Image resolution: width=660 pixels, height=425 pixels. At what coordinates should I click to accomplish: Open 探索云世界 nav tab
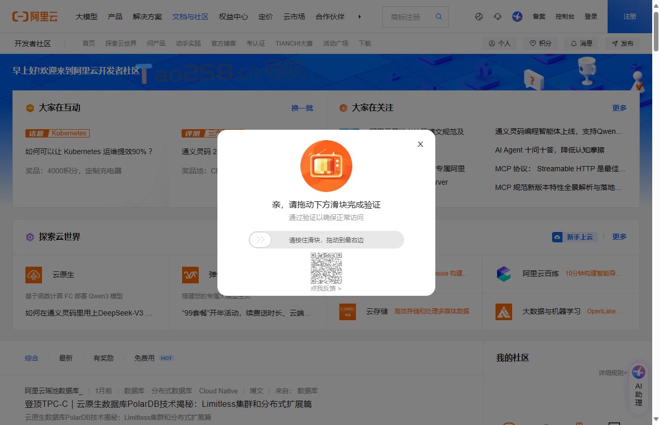[121, 44]
